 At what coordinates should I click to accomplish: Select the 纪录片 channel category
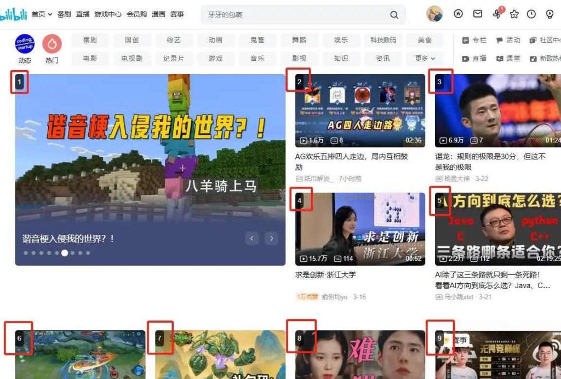click(x=174, y=58)
